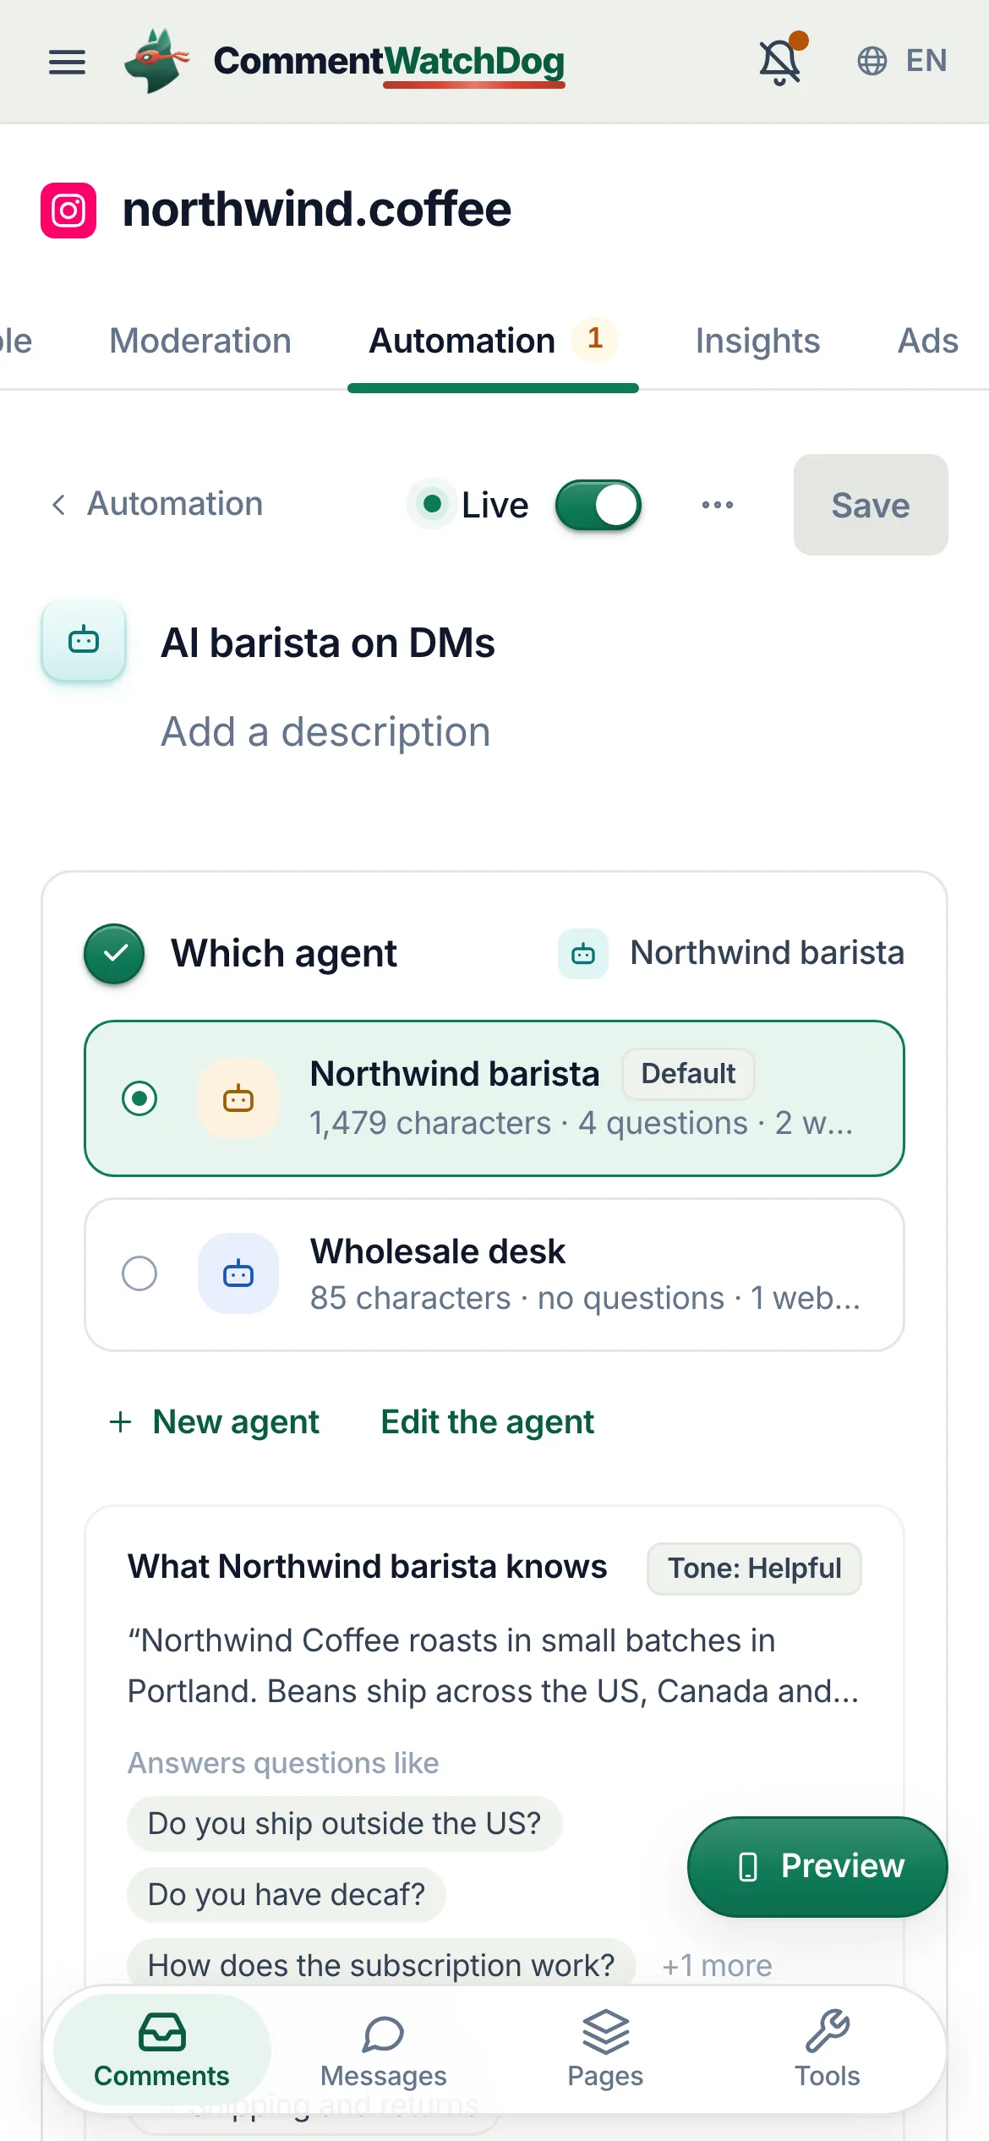Go back to Automation list
The height and width of the screenshot is (2141, 989).
156,504
